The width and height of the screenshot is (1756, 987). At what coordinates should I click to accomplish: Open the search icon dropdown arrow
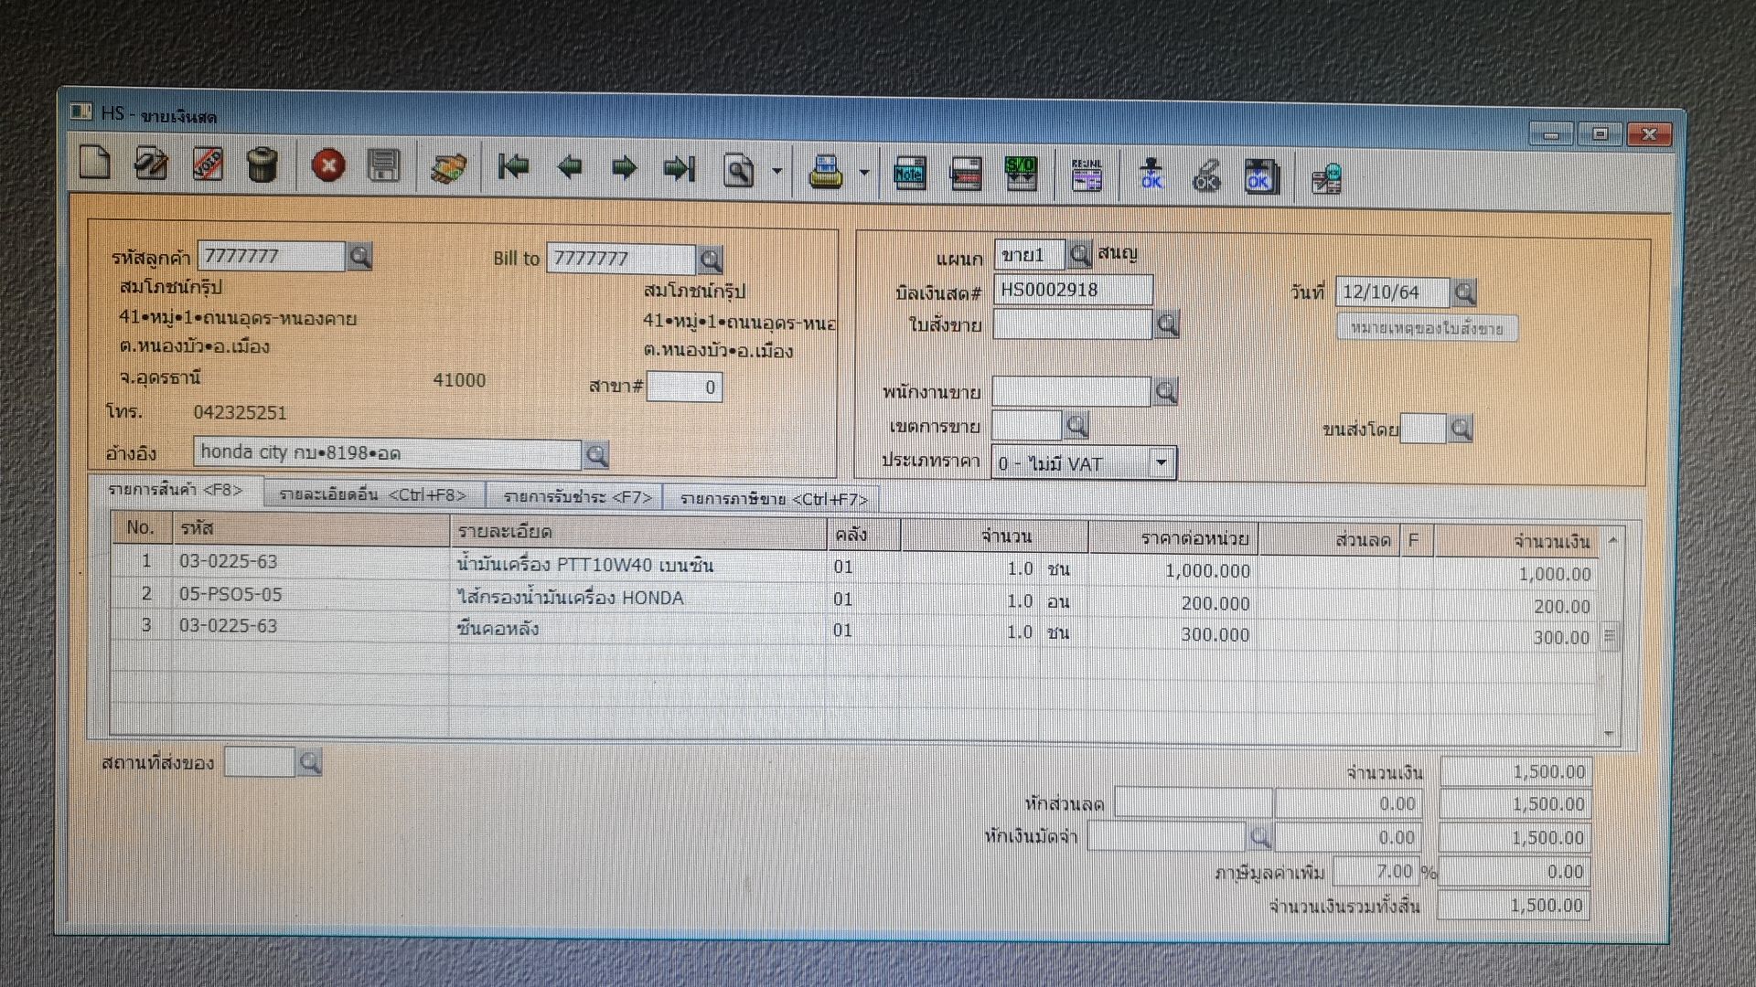click(776, 172)
